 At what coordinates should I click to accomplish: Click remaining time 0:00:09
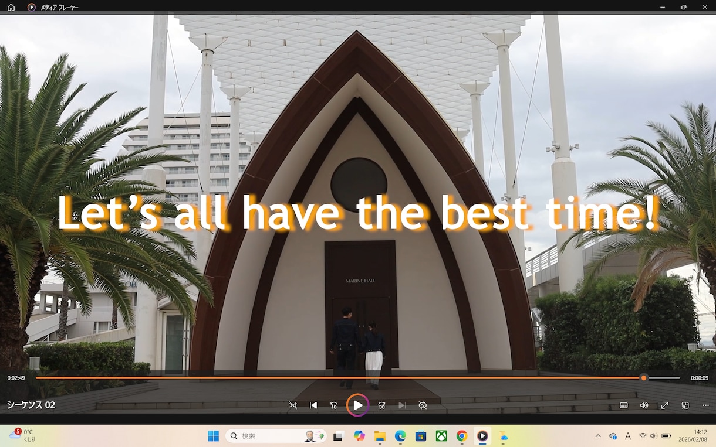pos(700,378)
